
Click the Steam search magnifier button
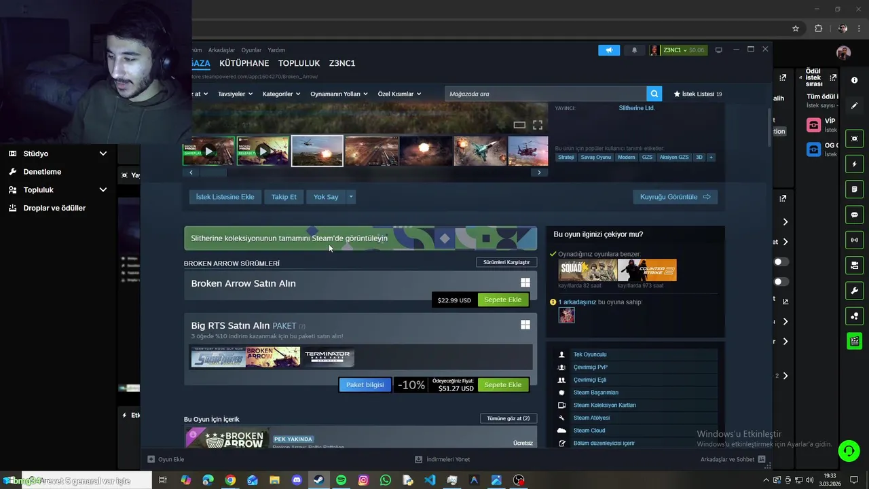click(x=654, y=94)
